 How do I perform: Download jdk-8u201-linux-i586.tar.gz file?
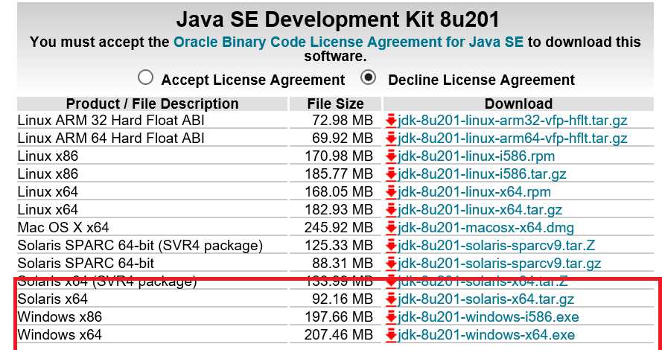pos(482,174)
